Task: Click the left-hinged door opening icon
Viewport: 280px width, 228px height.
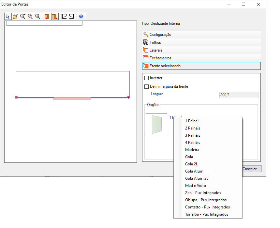Action: click(x=64, y=16)
